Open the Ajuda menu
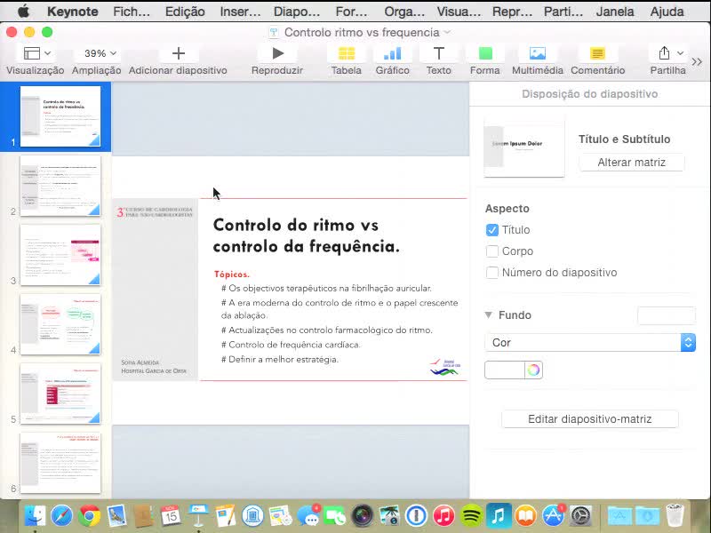Viewport: 711px width, 533px height. (667, 12)
